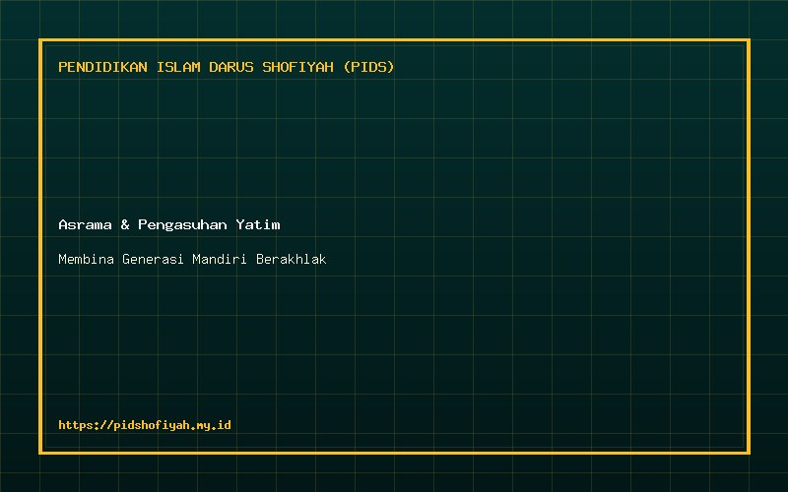Image resolution: width=788 pixels, height=492 pixels.
Task: Click the word Asrama in the heading
Action: click(85, 224)
